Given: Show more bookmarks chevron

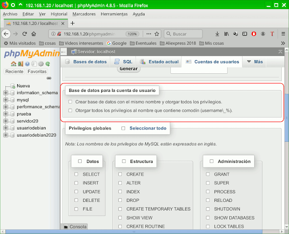Looking at the screenshot, I should point(283,43).
